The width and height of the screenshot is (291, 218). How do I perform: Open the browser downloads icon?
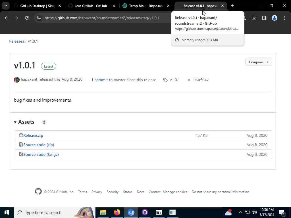tap(254, 18)
